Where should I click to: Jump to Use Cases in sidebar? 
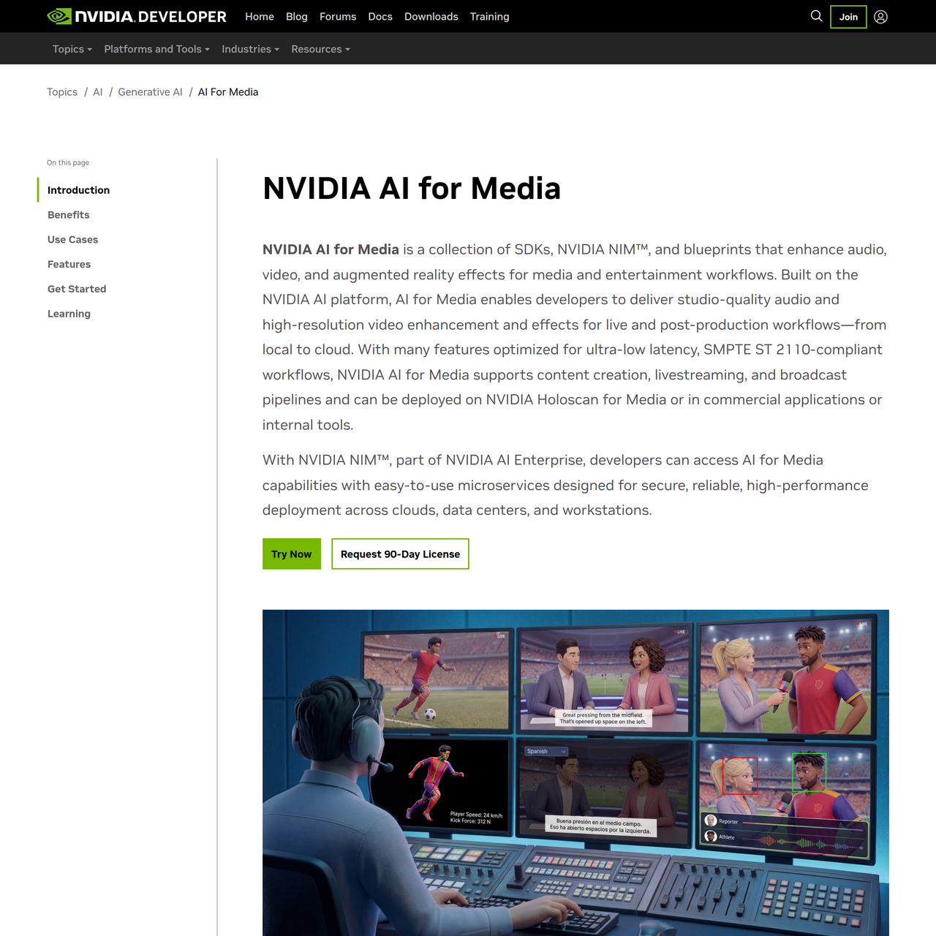coord(73,240)
